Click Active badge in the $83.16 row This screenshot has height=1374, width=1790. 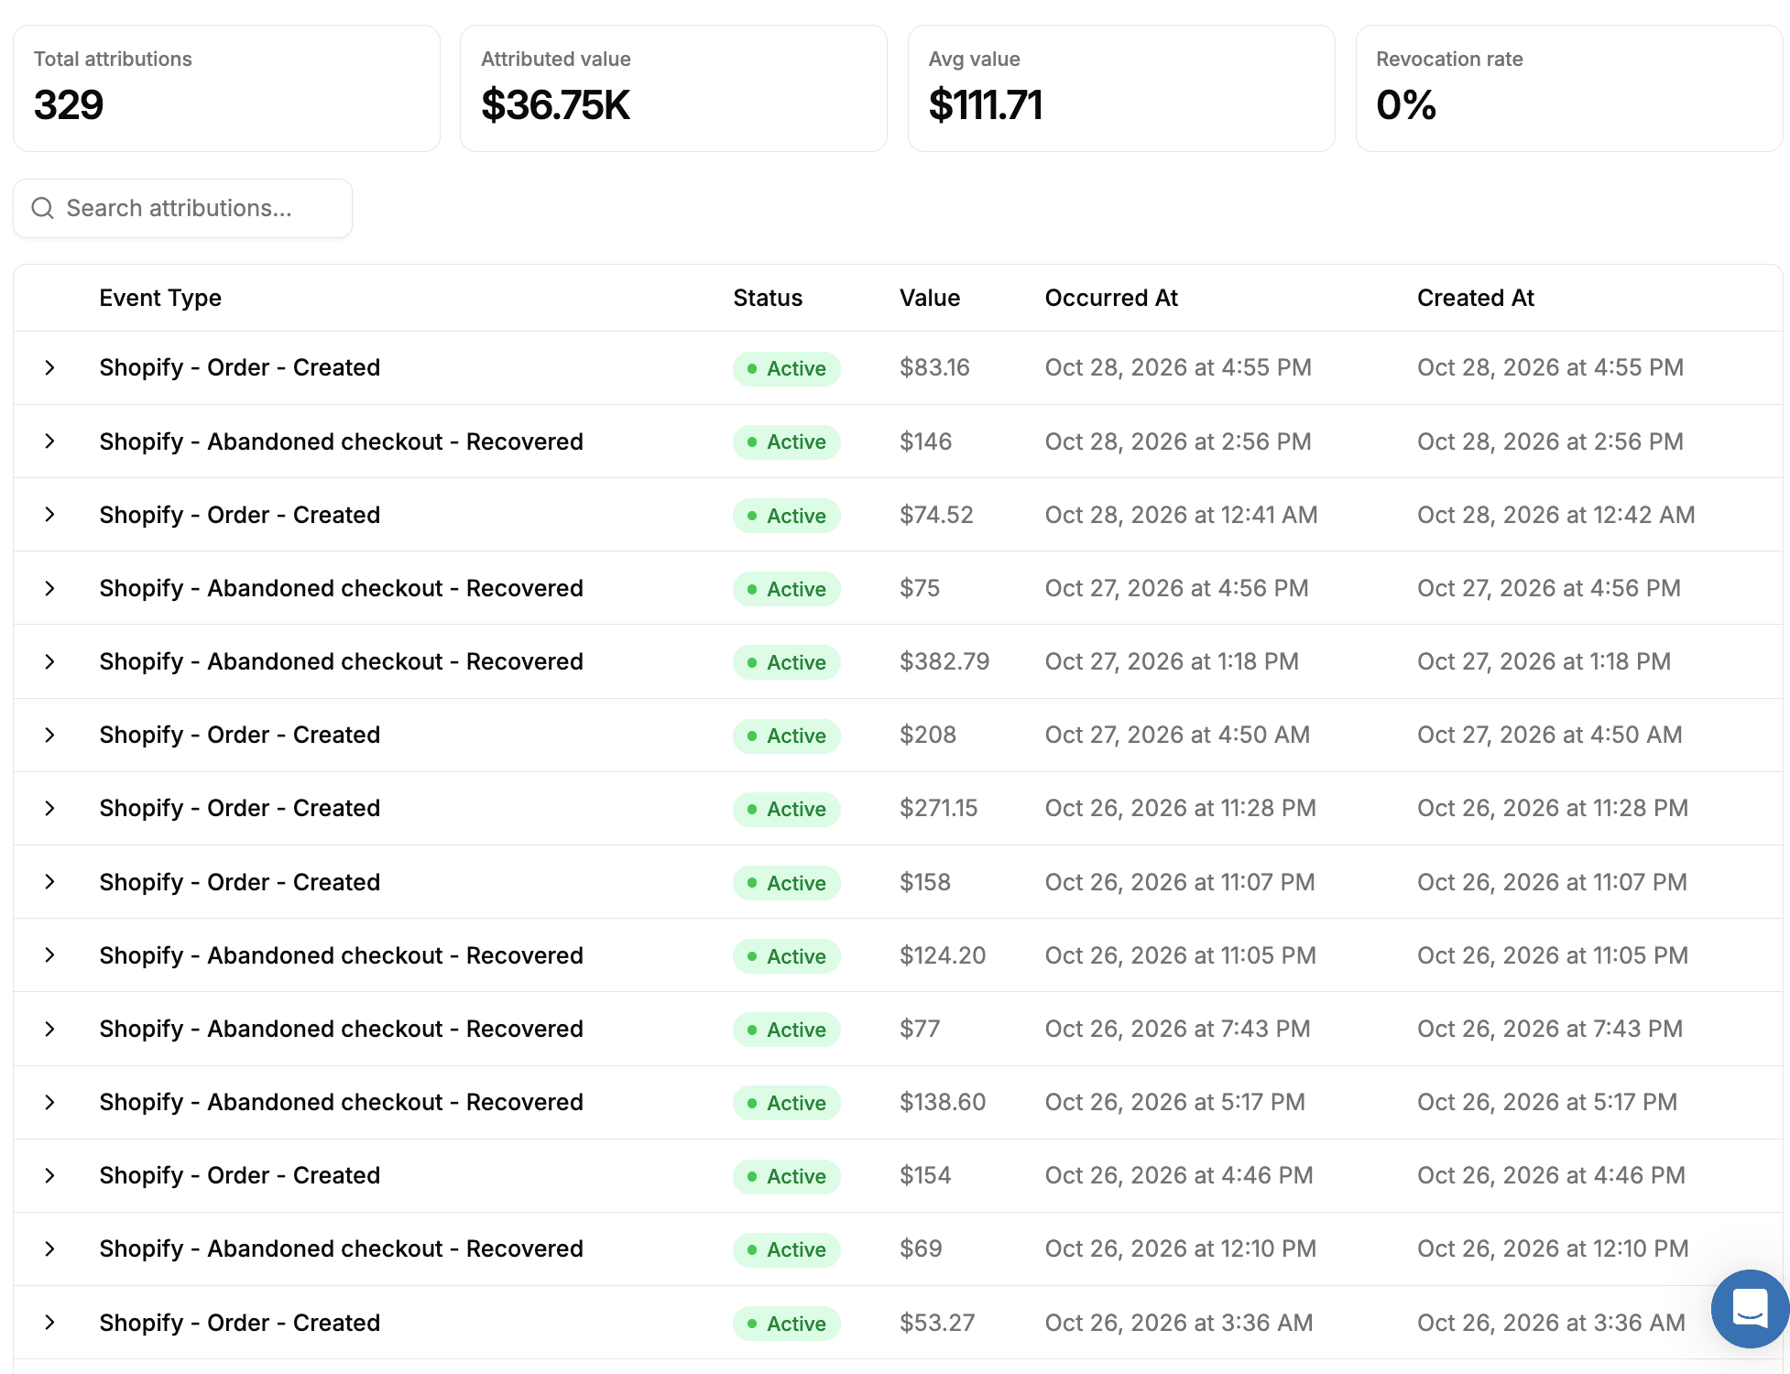pos(787,368)
